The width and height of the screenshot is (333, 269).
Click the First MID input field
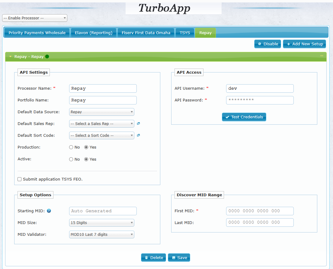260,211
